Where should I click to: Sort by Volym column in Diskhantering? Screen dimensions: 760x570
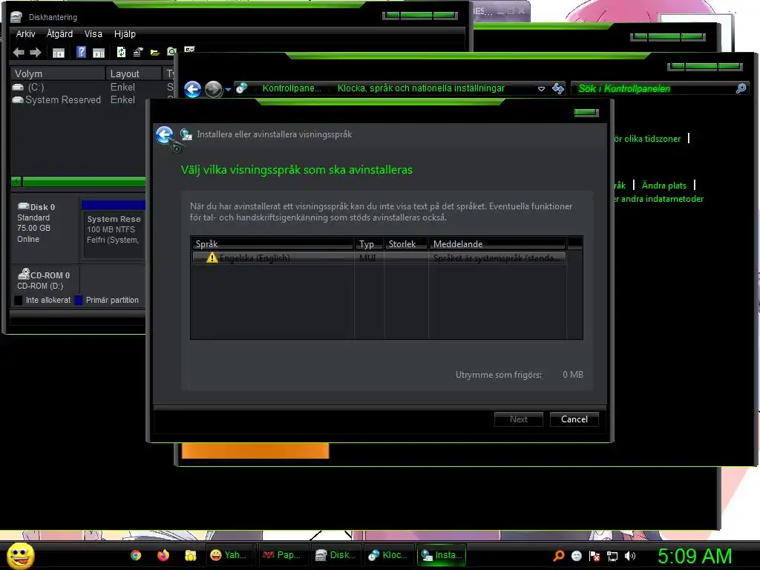[58, 73]
